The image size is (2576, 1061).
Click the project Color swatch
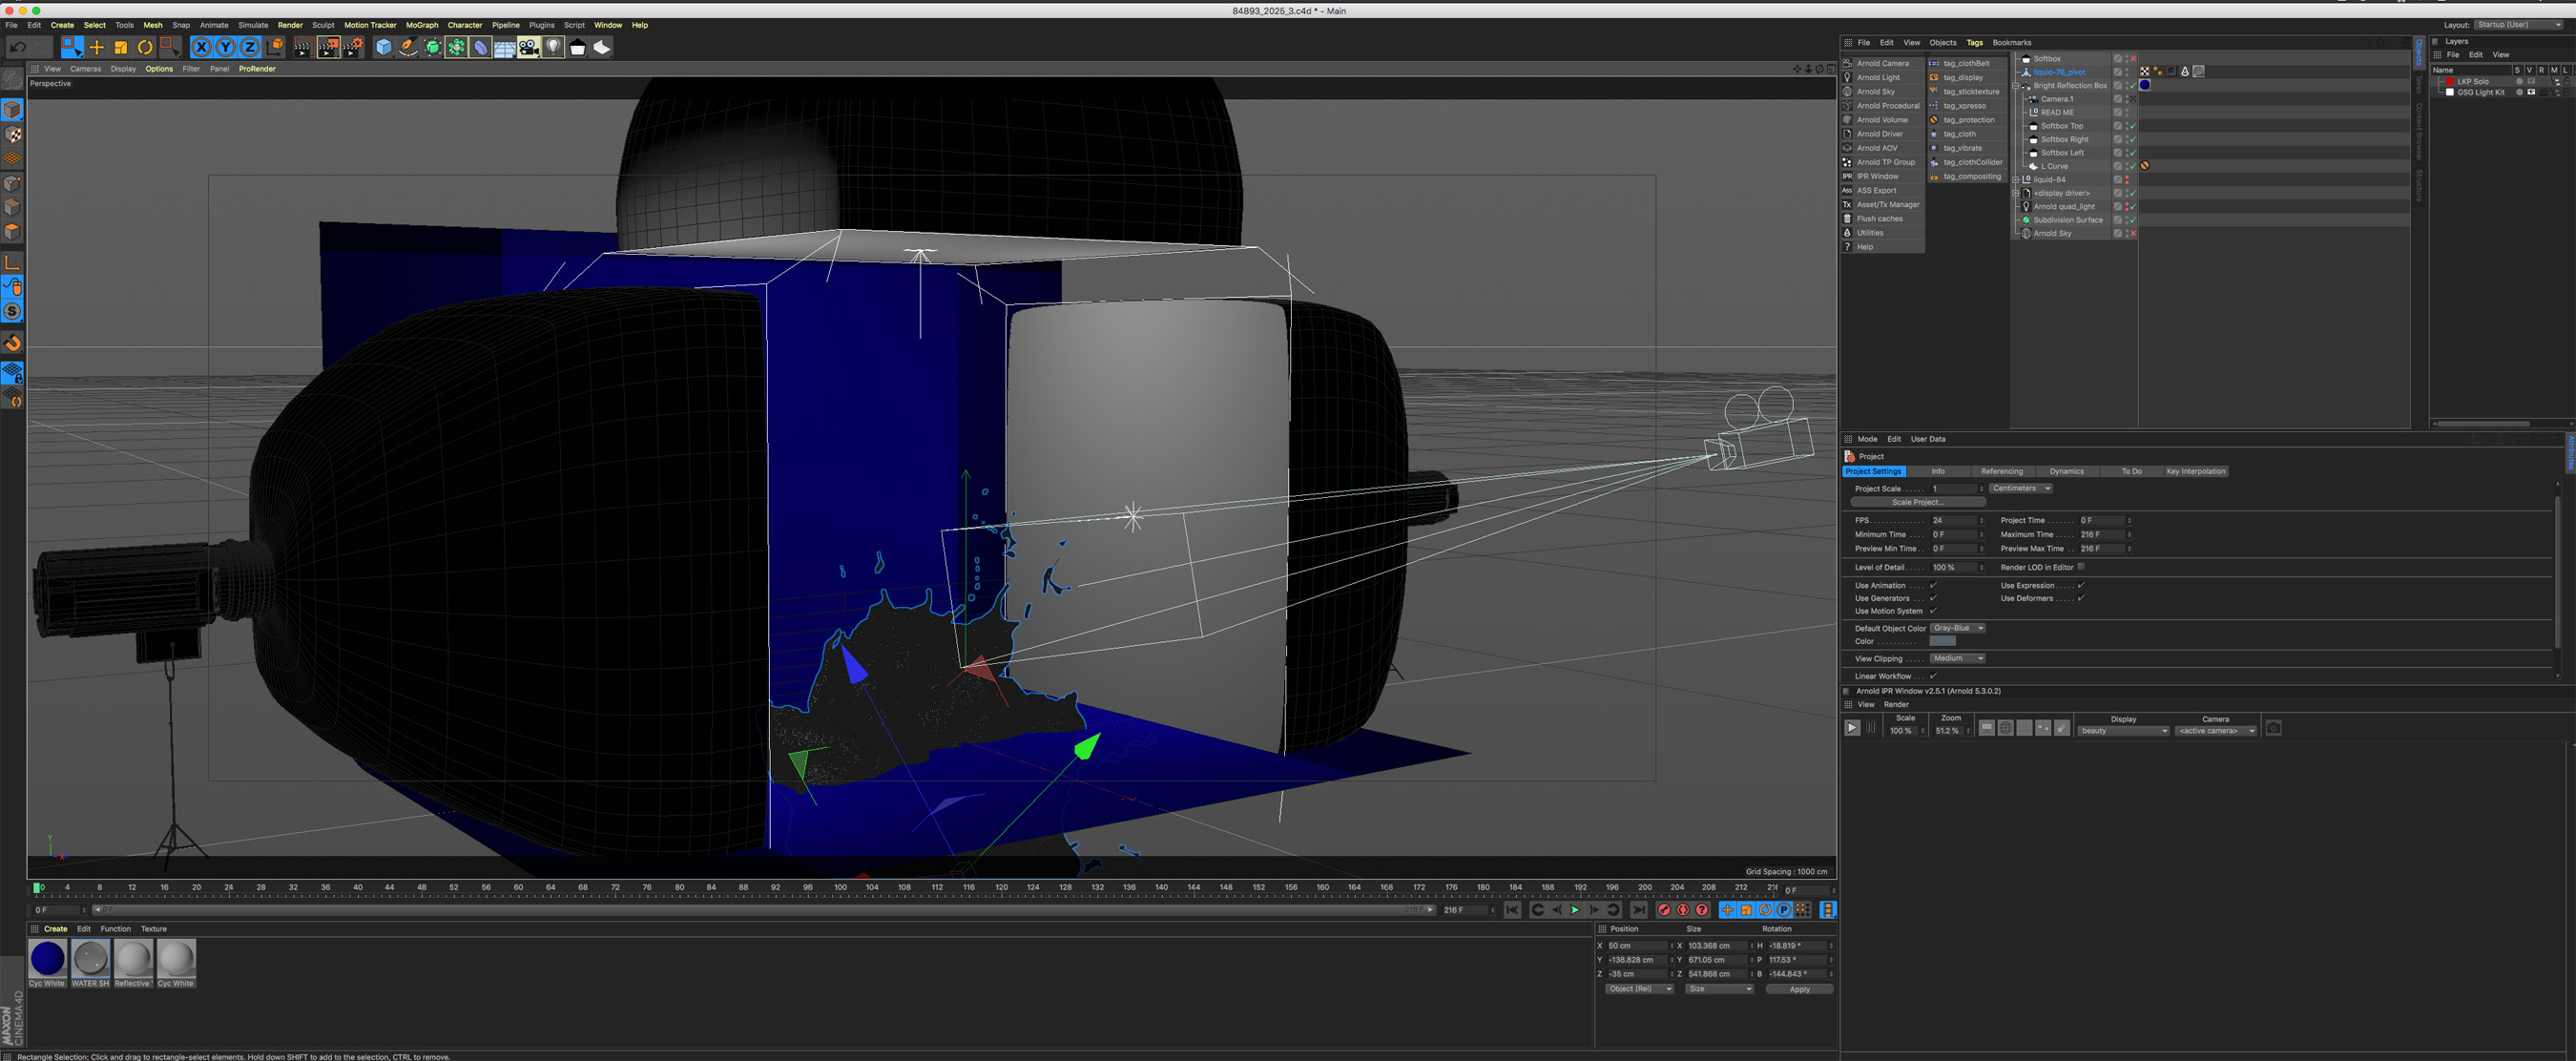click(x=1942, y=641)
